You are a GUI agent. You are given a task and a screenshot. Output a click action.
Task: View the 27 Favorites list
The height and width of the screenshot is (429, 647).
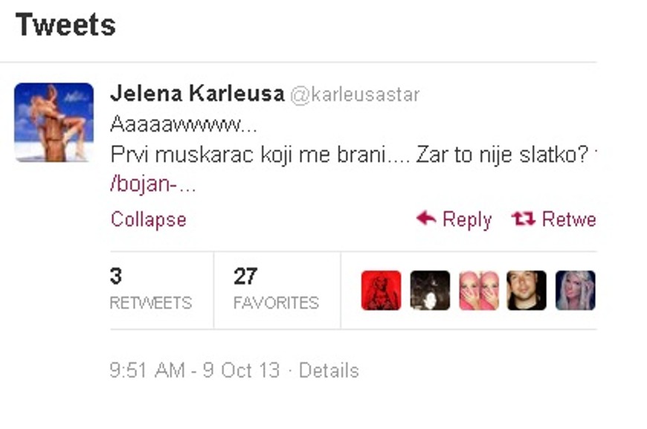(276, 288)
